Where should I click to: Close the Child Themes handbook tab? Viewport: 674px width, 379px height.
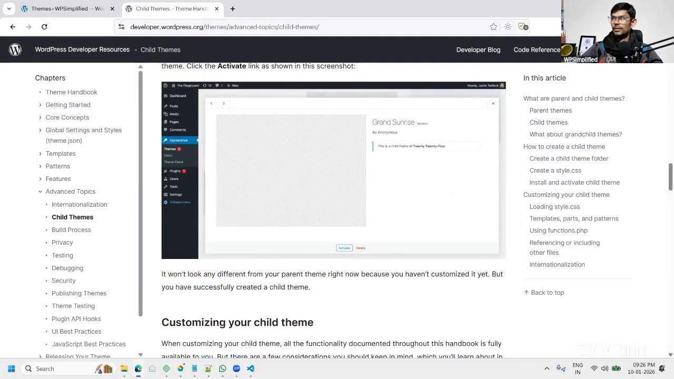(x=216, y=8)
